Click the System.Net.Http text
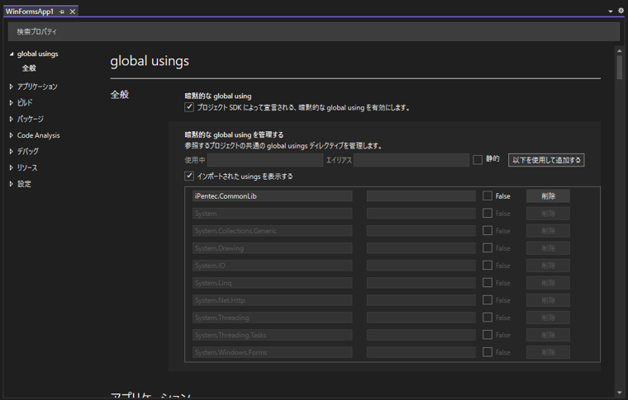The width and height of the screenshot is (628, 400). click(220, 300)
